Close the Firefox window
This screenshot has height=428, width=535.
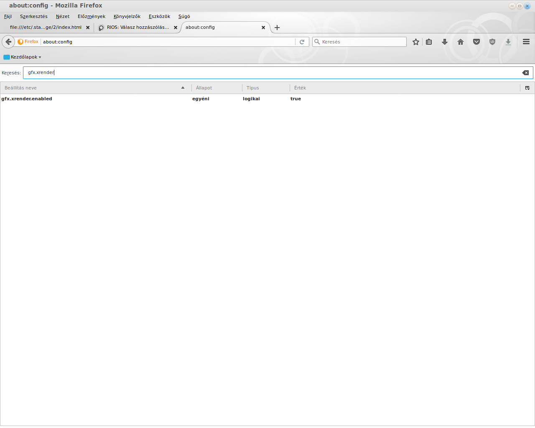[527, 6]
